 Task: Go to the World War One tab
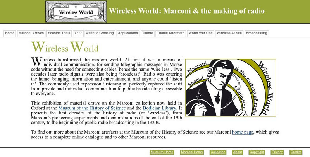[x=200, y=33]
